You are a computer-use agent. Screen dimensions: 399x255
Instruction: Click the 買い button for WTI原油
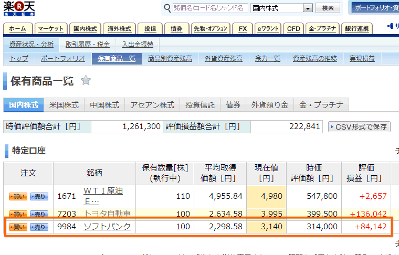[x=18, y=196]
